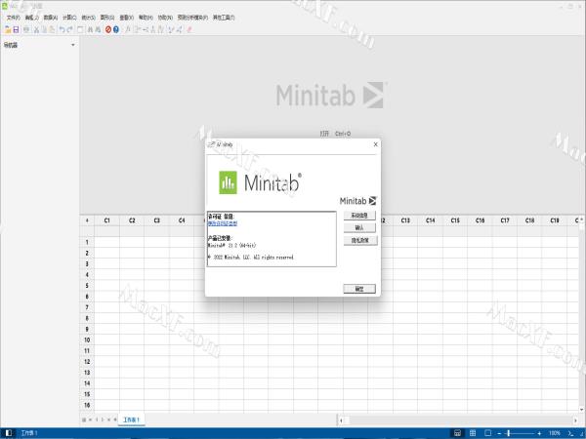Click the Save project toolbar icon
Screen dimensions: 586x439
click(16, 29)
